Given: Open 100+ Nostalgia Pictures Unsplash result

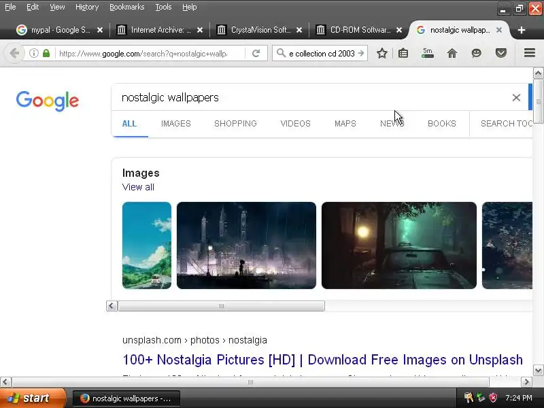Looking at the screenshot, I should (322, 360).
